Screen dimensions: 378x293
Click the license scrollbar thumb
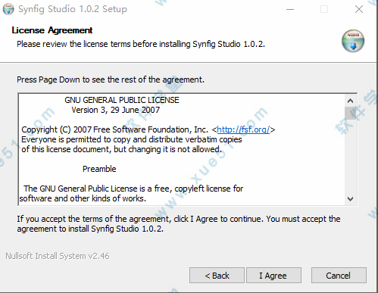[350, 113]
